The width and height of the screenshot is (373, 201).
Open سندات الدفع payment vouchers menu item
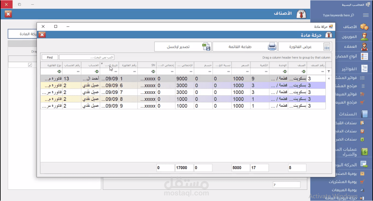[346, 131]
